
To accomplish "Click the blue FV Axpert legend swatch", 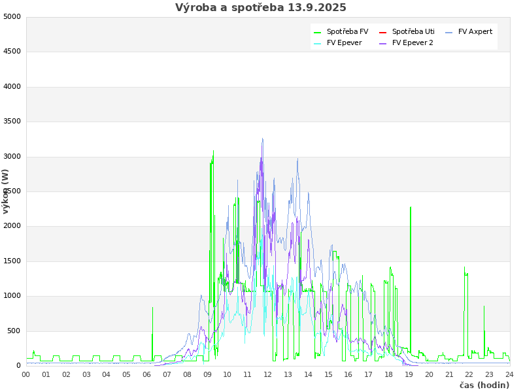I will pyautogui.click(x=448, y=32).
